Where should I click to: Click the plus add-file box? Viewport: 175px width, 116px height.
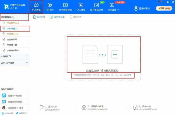[115, 54]
